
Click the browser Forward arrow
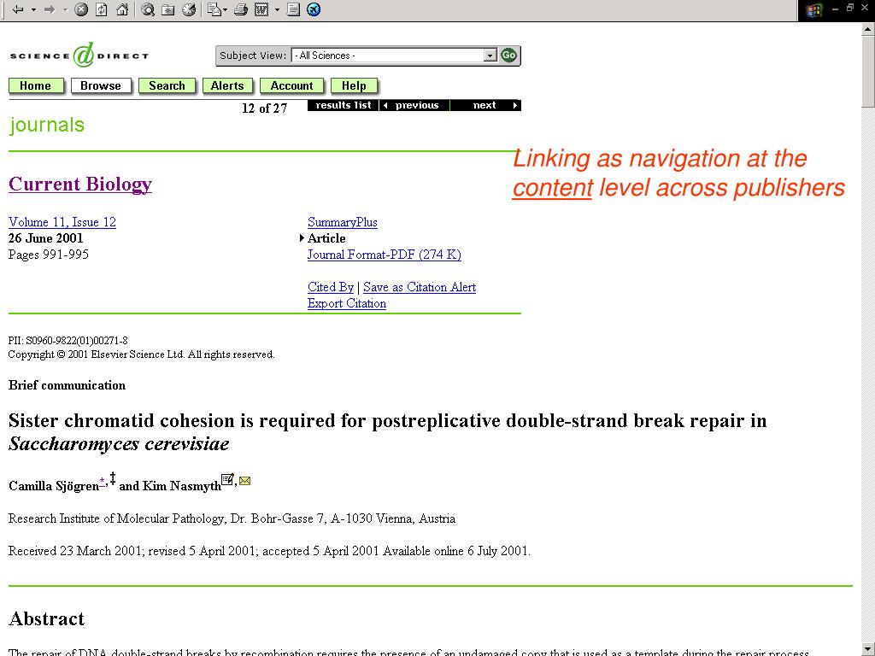tap(49, 9)
